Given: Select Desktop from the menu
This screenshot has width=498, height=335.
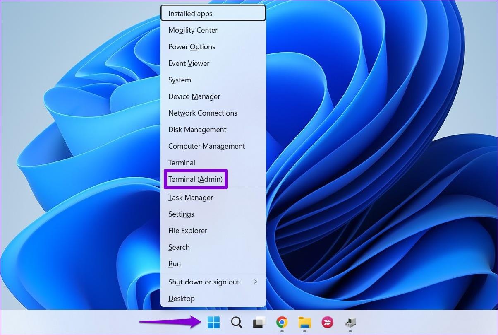Looking at the screenshot, I should click(182, 298).
